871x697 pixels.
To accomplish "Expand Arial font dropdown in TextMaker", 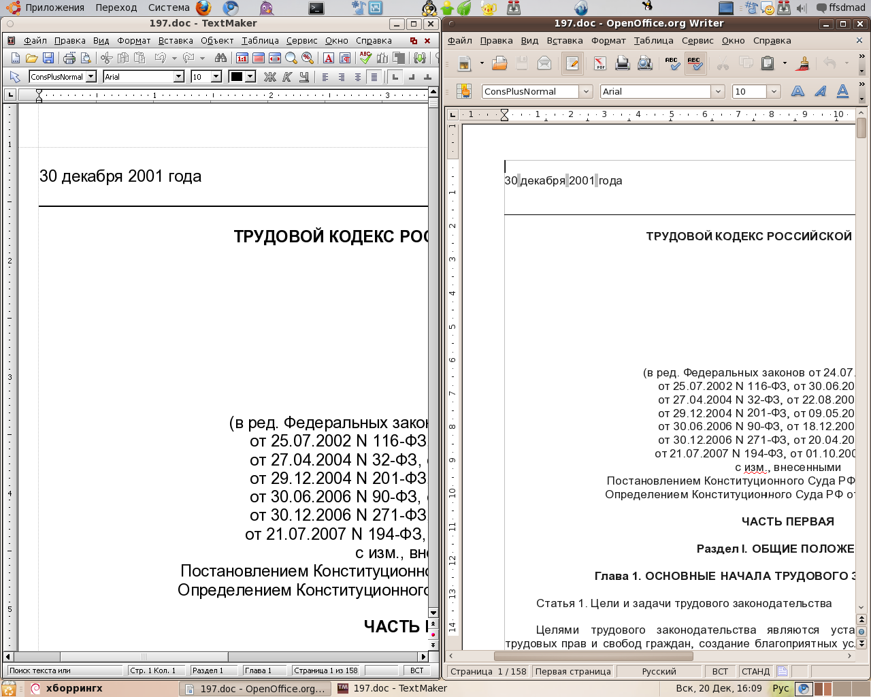I will click(178, 77).
